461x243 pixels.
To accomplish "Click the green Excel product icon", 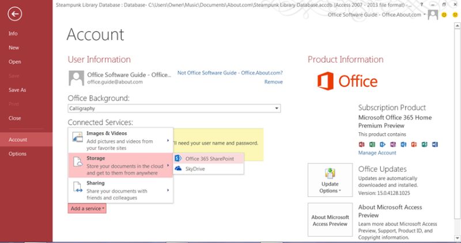I will point(372,144).
